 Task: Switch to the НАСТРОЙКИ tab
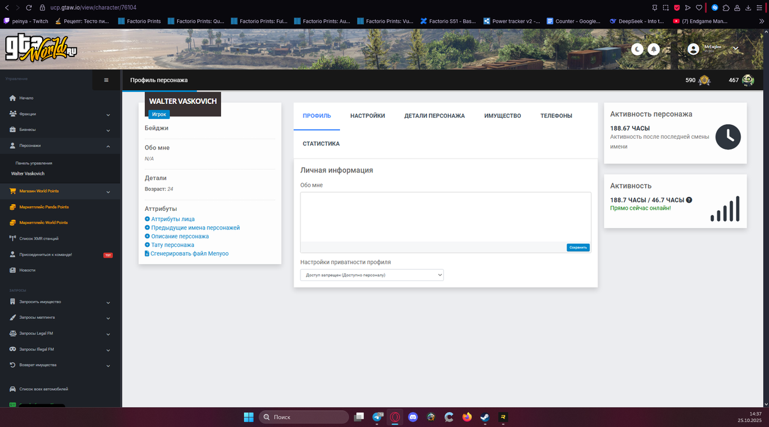click(368, 116)
